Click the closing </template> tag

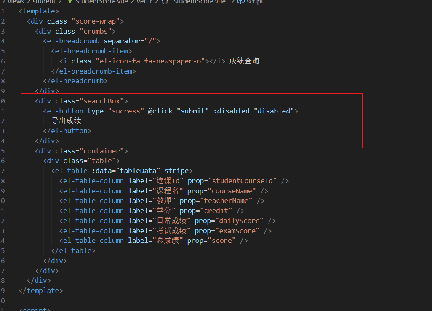coord(41,290)
